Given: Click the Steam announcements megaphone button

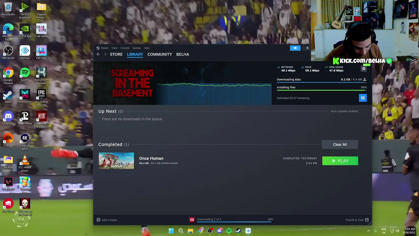Looking at the screenshot, I should [295, 48].
